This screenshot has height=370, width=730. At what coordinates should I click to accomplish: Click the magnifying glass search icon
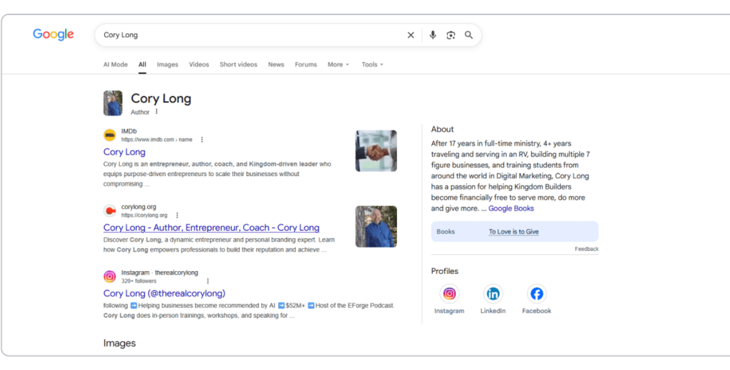tap(469, 35)
